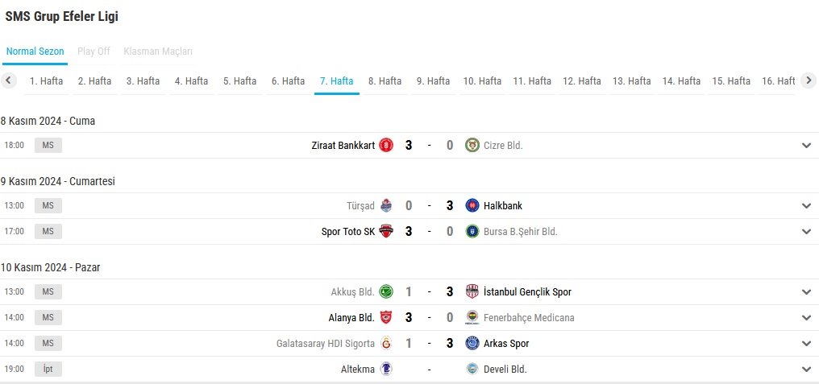Viewport: 819px width, 384px height.
Task: Click the Halkbank club logo
Action: pyautogui.click(x=472, y=205)
